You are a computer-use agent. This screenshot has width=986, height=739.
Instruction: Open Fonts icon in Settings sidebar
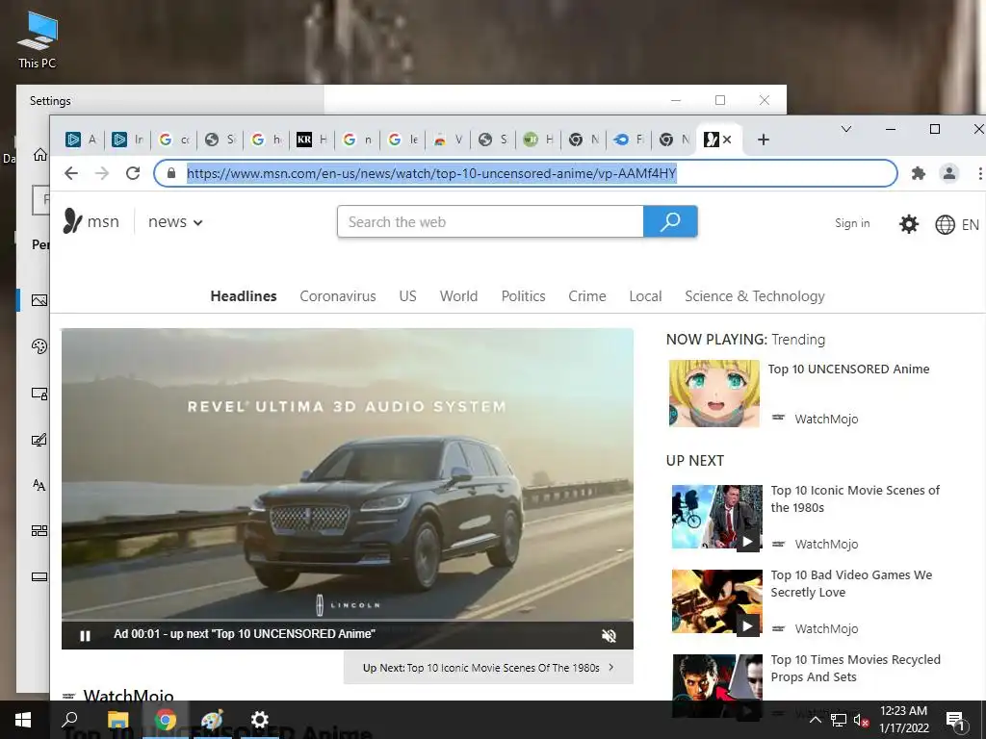pyautogui.click(x=39, y=485)
